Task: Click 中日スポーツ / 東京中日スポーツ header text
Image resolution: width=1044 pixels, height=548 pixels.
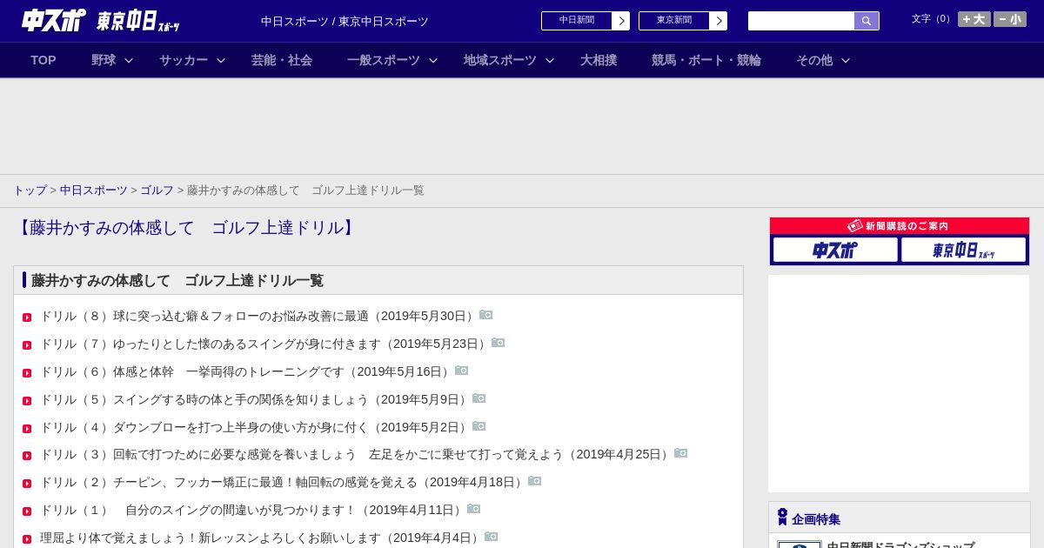Action: [x=345, y=22]
